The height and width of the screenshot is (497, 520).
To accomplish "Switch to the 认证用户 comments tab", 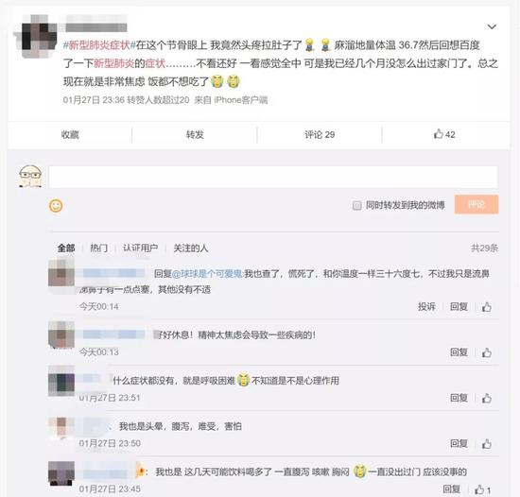I will (x=140, y=248).
